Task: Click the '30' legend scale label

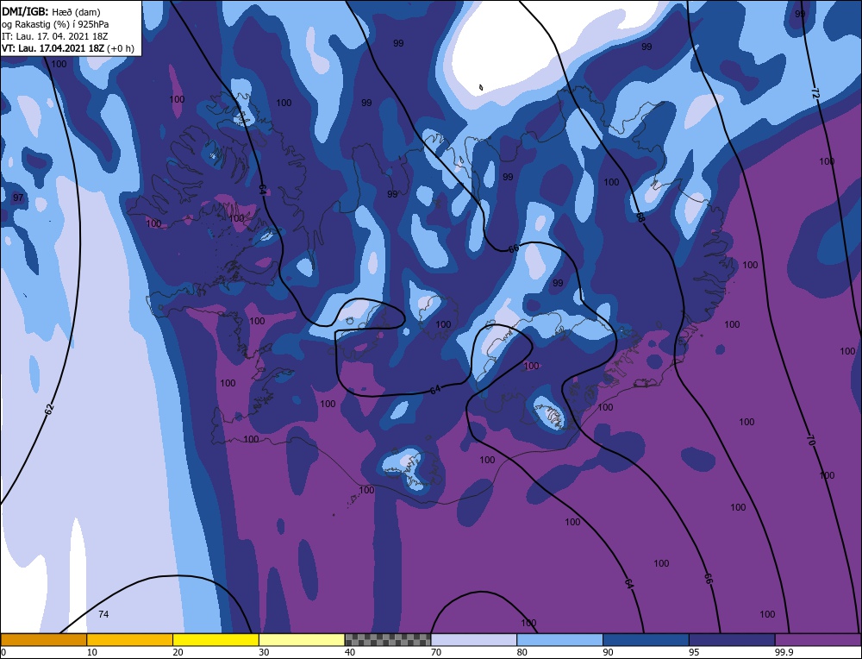Action: [x=264, y=652]
